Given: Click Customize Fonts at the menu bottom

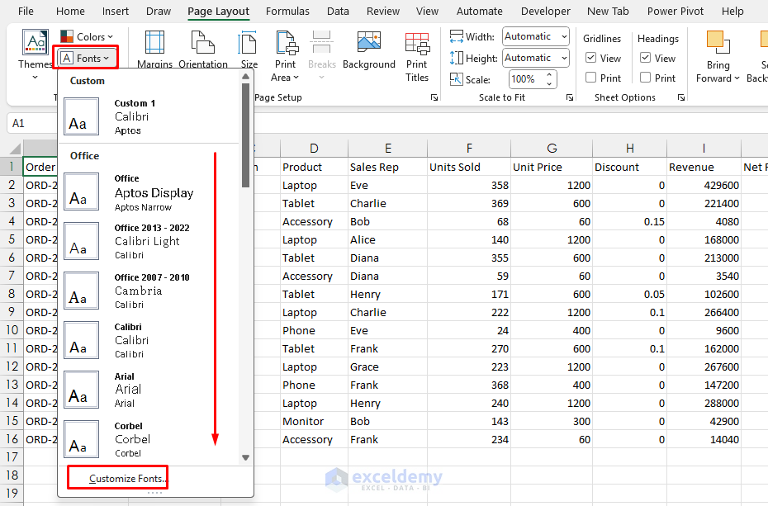Looking at the screenshot, I should click(128, 479).
